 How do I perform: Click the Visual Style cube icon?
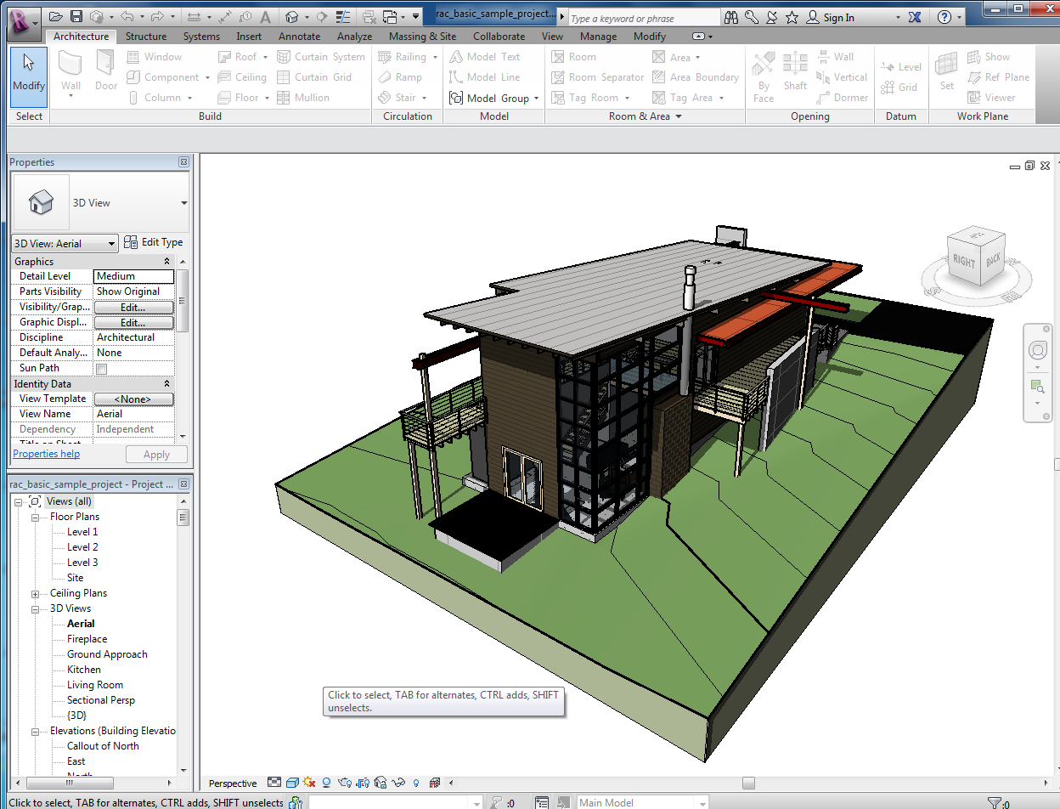tap(291, 783)
